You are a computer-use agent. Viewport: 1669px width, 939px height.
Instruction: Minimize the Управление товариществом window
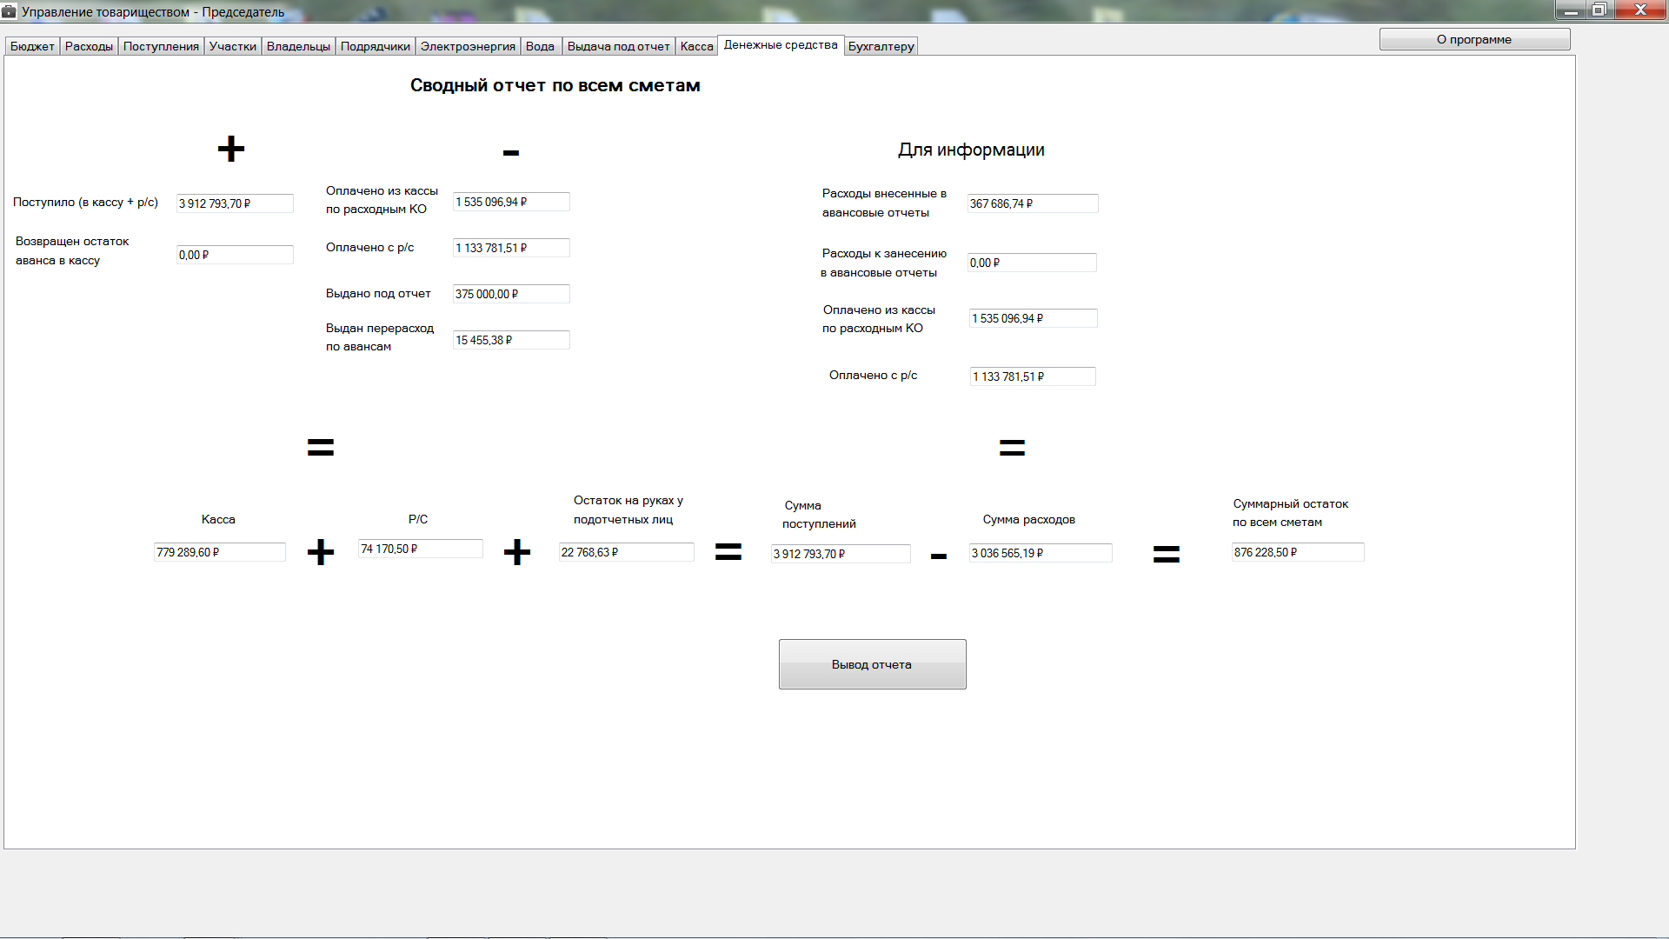[x=1570, y=10]
